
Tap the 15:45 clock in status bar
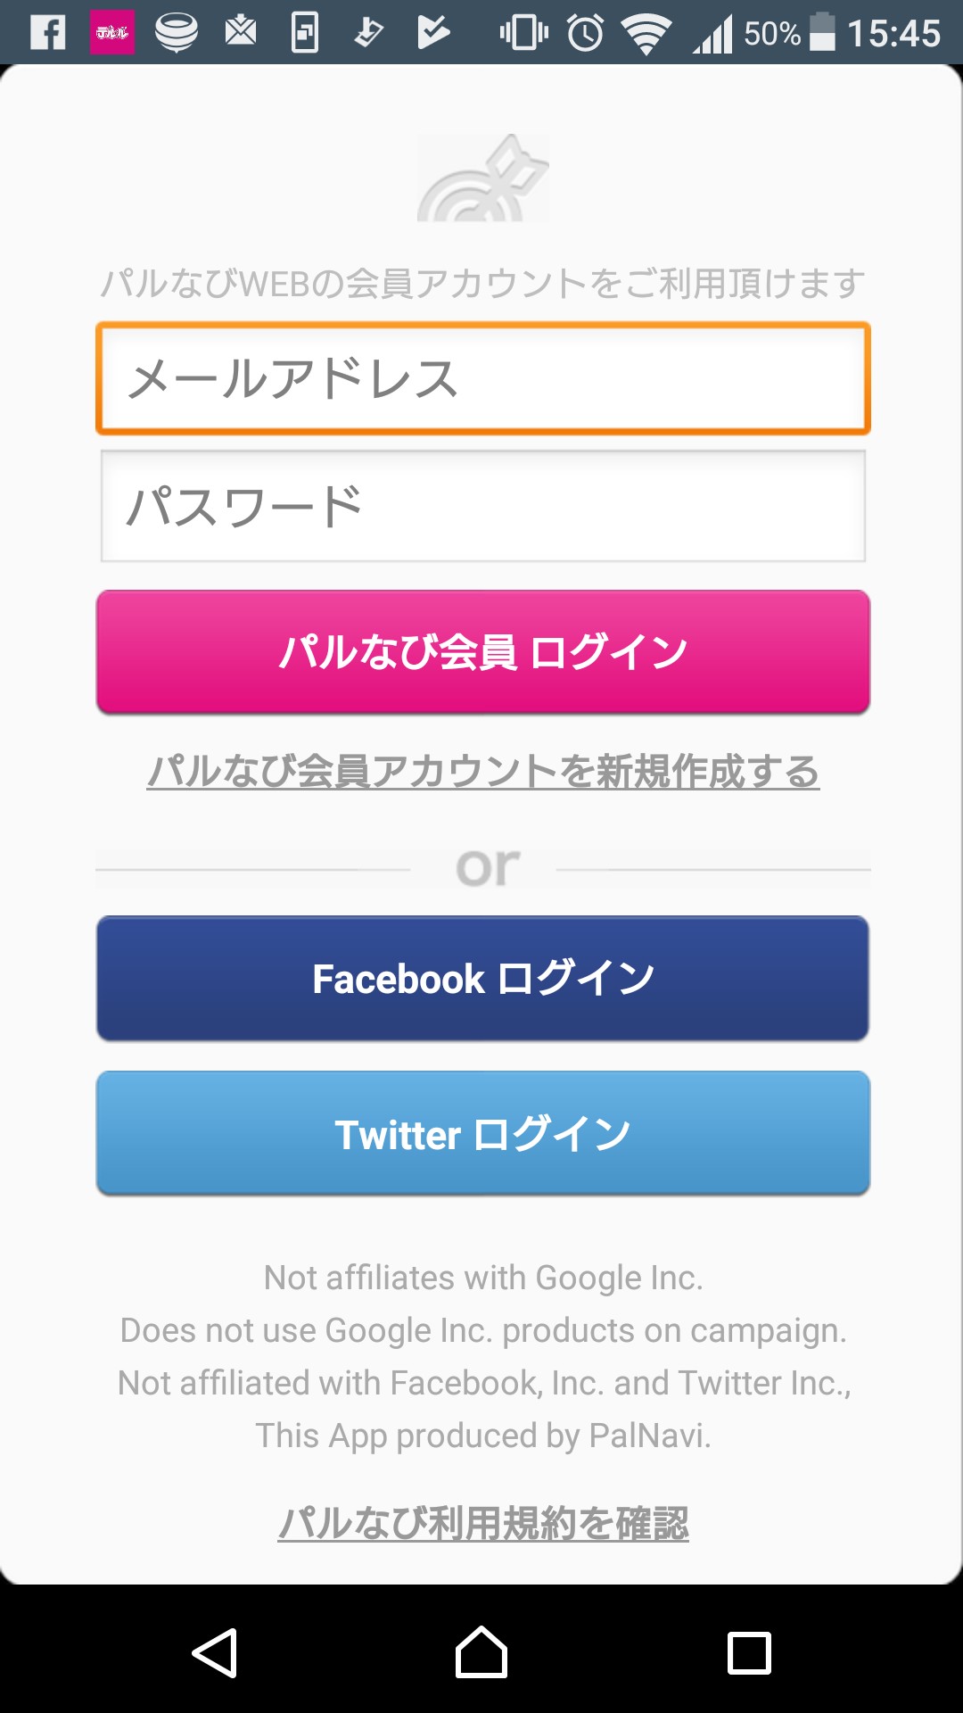click(x=893, y=33)
